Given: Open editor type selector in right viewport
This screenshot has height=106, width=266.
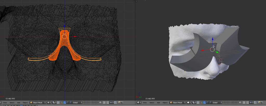Looking at the screenshot, I should [x=138, y=103].
